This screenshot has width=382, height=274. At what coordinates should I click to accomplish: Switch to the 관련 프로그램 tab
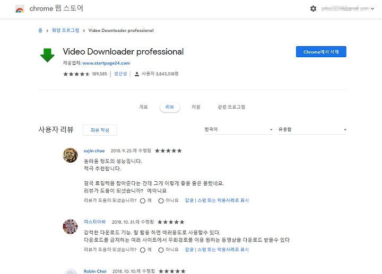pyautogui.click(x=231, y=107)
